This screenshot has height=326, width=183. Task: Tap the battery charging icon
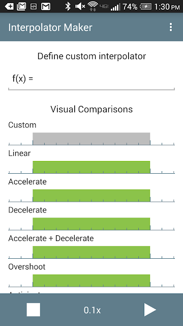[x=146, y=7]
